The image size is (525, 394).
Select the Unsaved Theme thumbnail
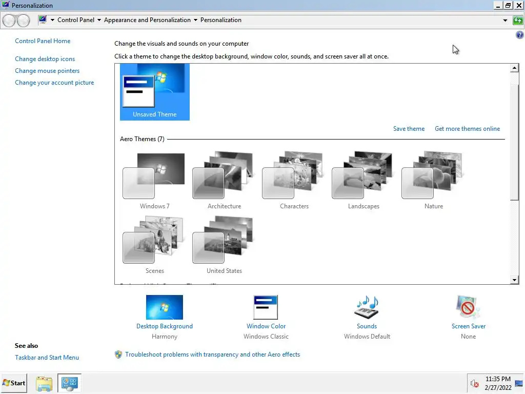pyautogui.click(x=155, y=92)
